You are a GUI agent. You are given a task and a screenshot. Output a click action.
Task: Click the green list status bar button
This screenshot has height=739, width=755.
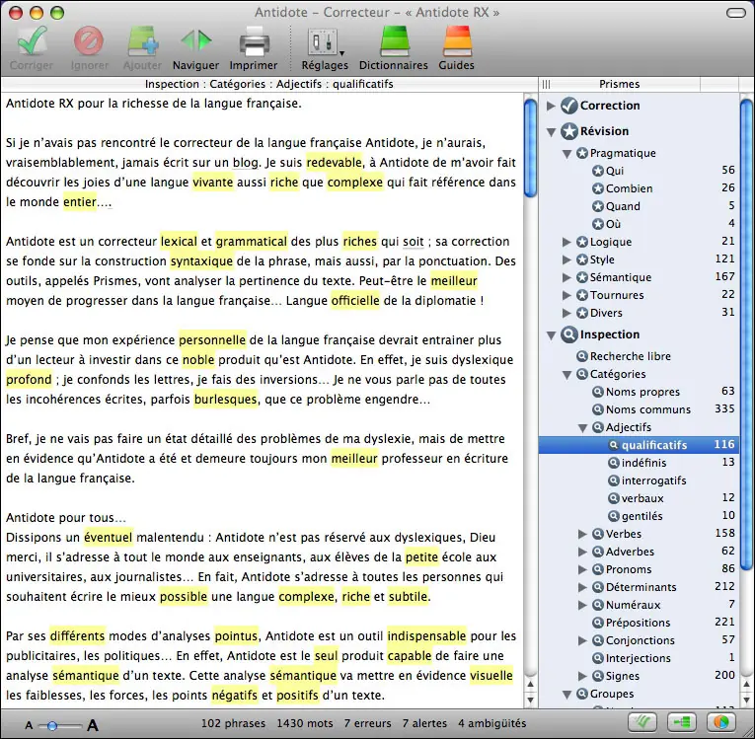pos(682,722)
